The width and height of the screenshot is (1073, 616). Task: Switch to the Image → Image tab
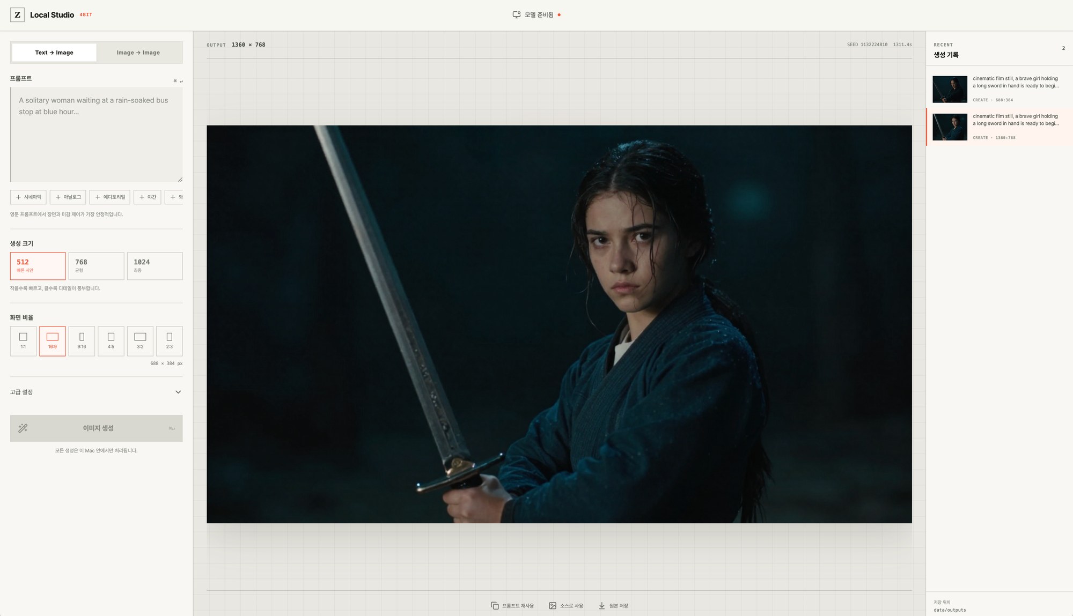click(138, 53)
